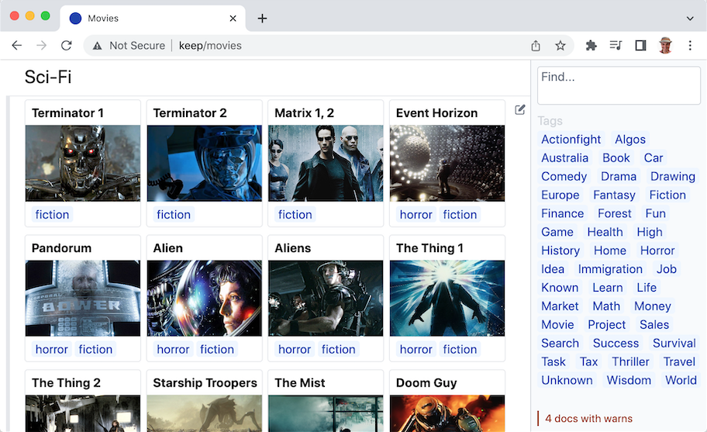Select the Success tag

pos(616,343)
